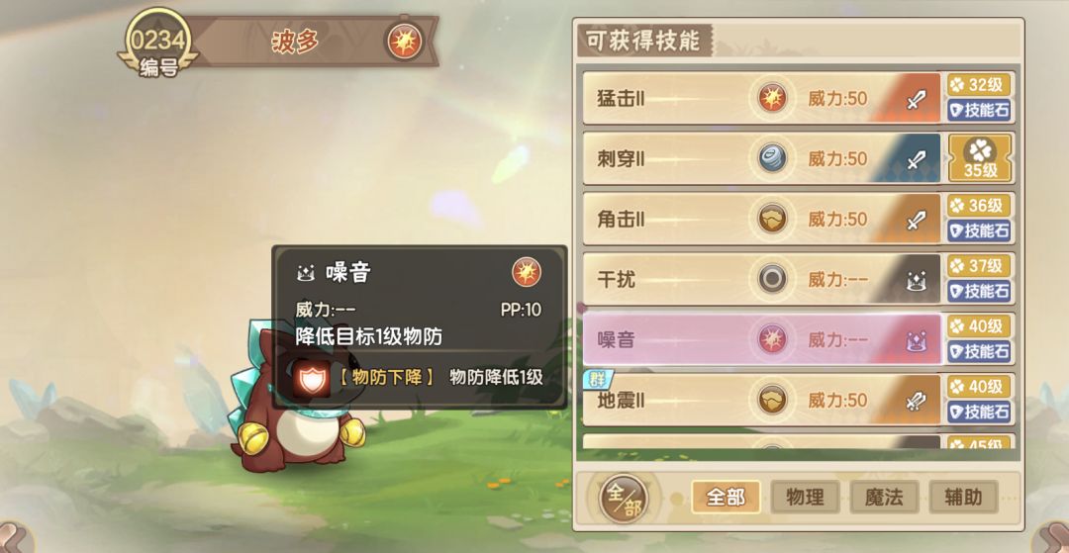The image size is (1069, 553).
Task: Tap the element icon on 刺穿II row
Action: [x=772, y=158]
